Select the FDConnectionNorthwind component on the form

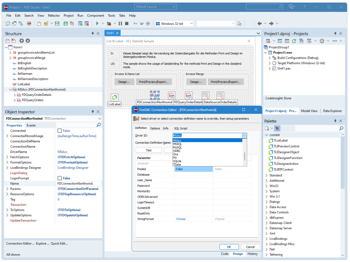pos(155,95)
